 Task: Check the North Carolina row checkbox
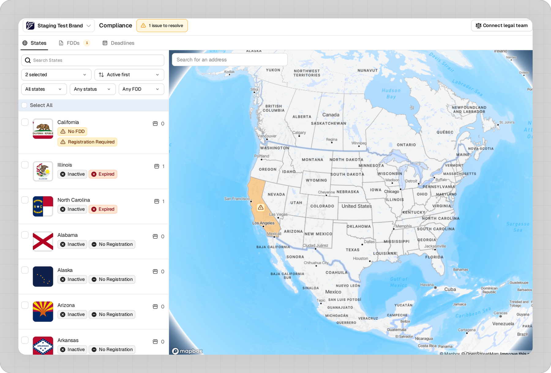click(x=25, y=200)
